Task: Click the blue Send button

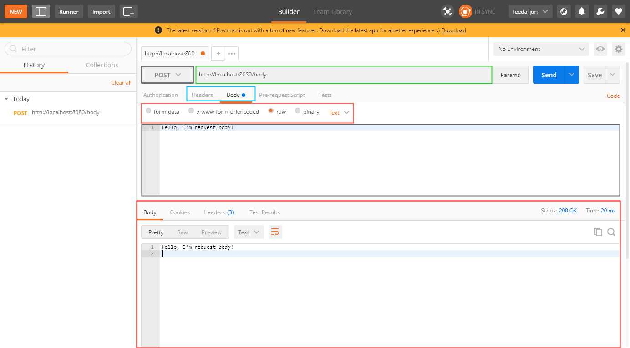Action: point(549,75)
